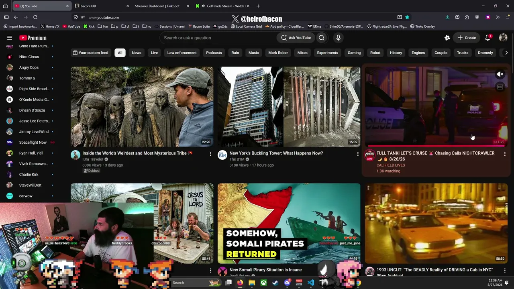
Task: Open YouTube notifications bell
Action: pos(488,38)
